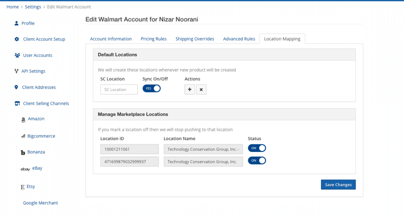
Task: Click the plus icon under Actions
Action: point(189,90)
